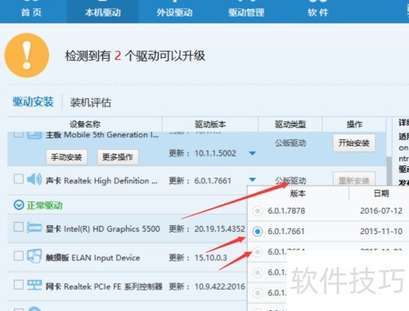Click the 正常驱动 section label

(45, 205)
